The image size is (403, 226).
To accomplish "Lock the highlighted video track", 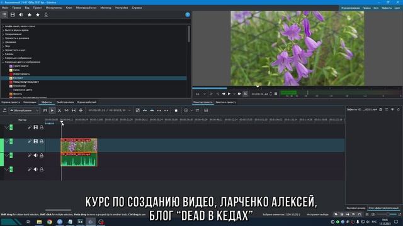I will 42,141.
